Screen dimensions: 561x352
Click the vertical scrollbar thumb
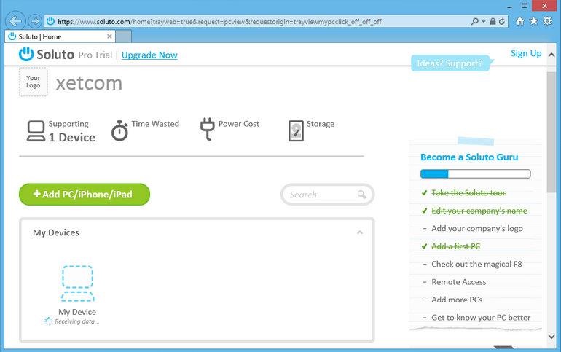pyautogui.click(x=552, y=133)
